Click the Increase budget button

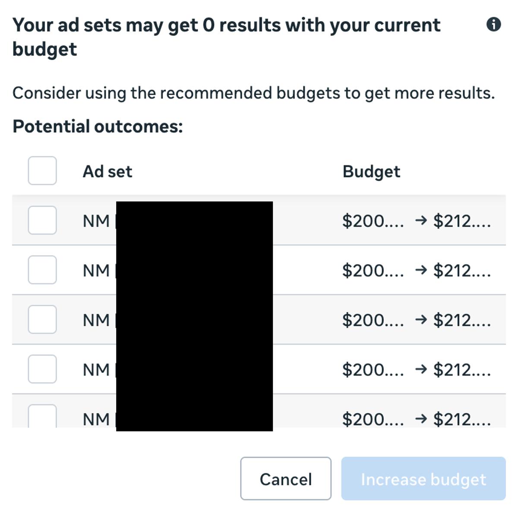tap(423, 479)
